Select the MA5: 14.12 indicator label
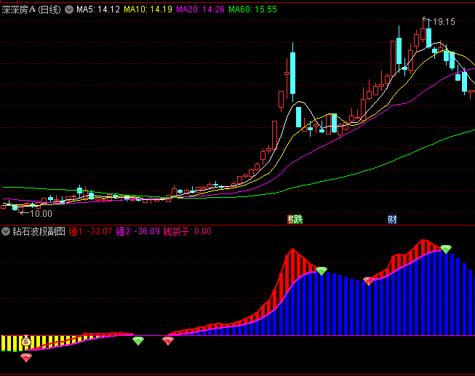Viewport: 475px width, 376px height. tap(98, 9)
